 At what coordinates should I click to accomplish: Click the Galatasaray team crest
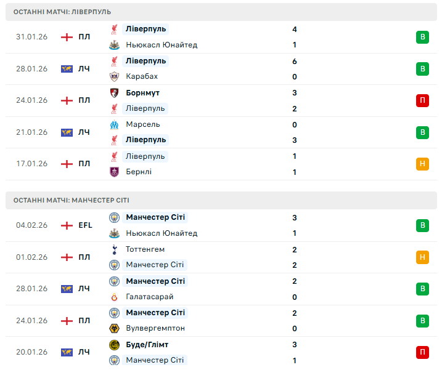click(114, 297)
